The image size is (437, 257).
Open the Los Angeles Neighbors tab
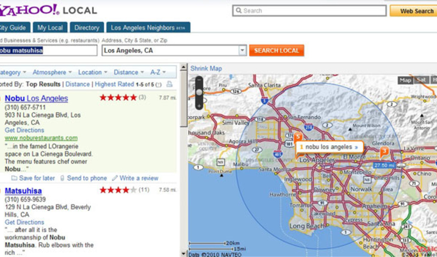coord(148,27)
